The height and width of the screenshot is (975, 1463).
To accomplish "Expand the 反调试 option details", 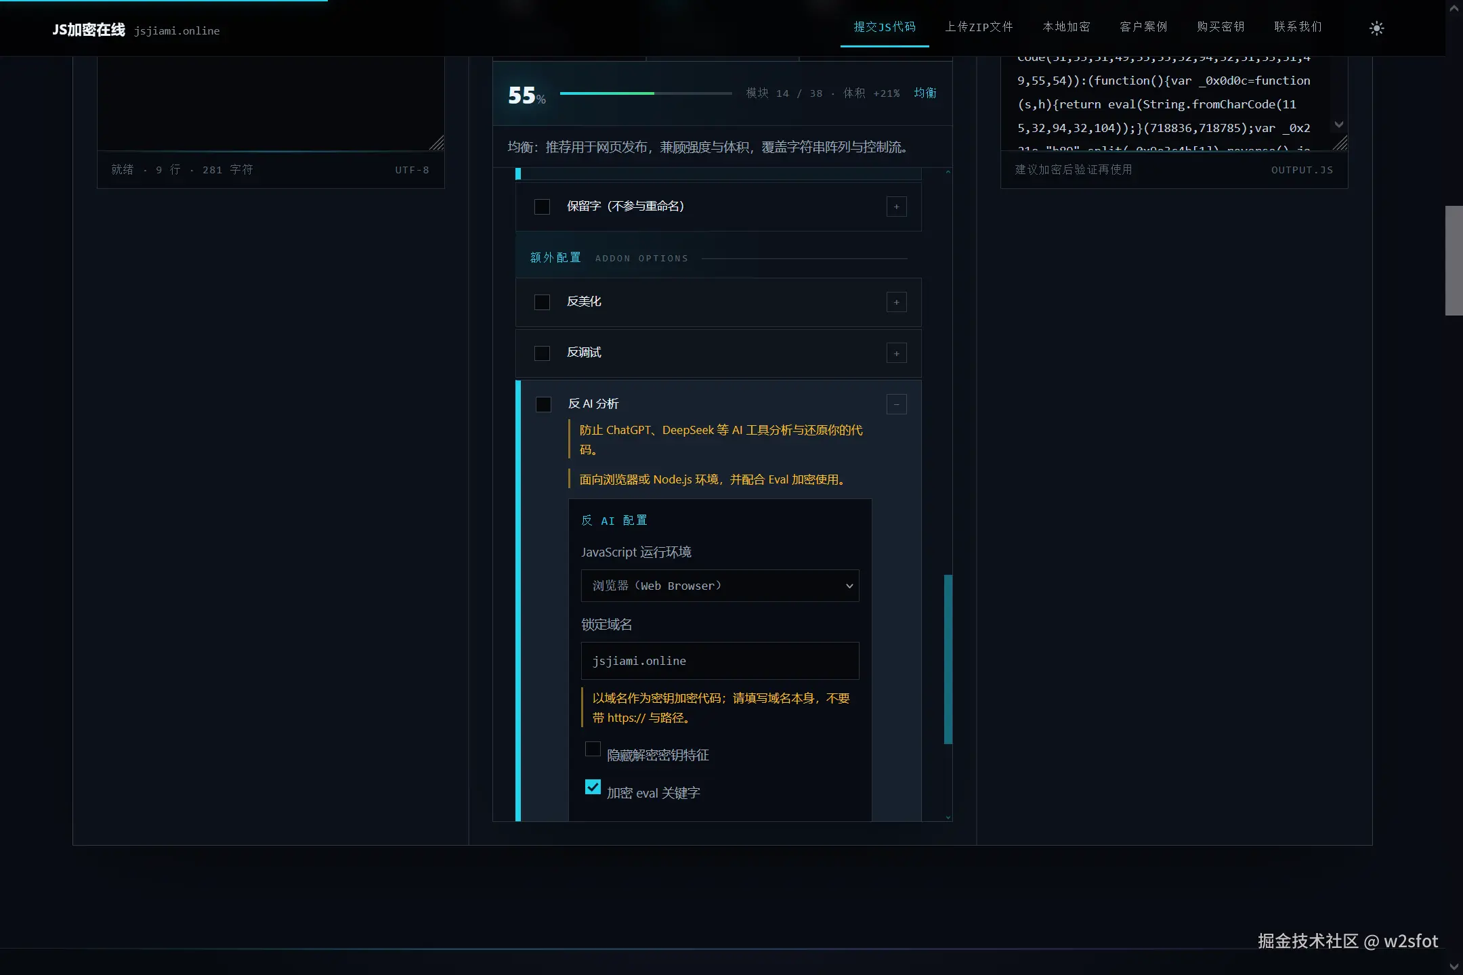I will (896, 353).
